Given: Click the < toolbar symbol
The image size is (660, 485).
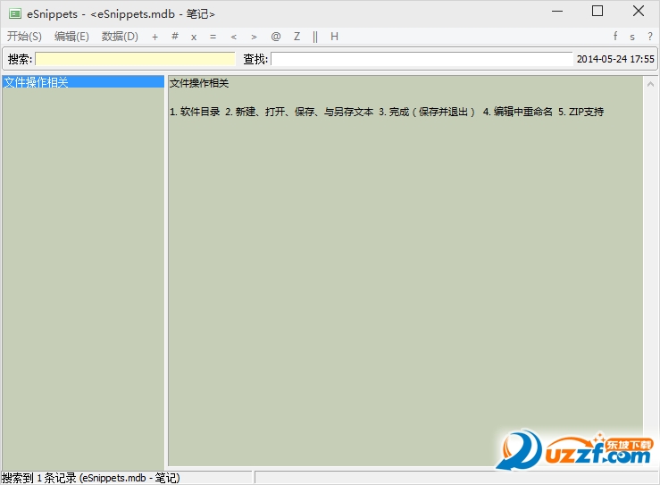Looking at the screenshot, I should (x=234, y=37).
